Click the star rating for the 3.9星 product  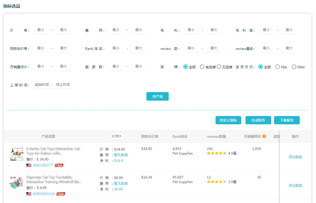coord(217,182)
